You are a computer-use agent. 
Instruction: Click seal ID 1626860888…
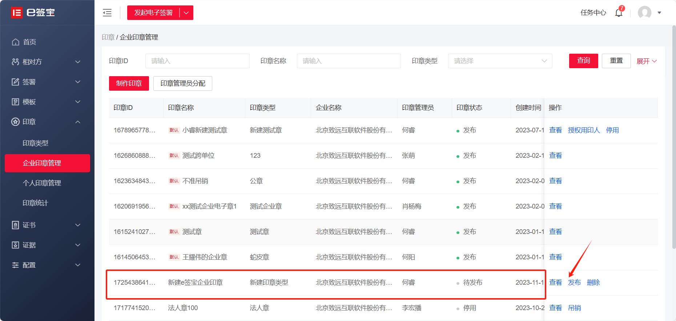134,156
